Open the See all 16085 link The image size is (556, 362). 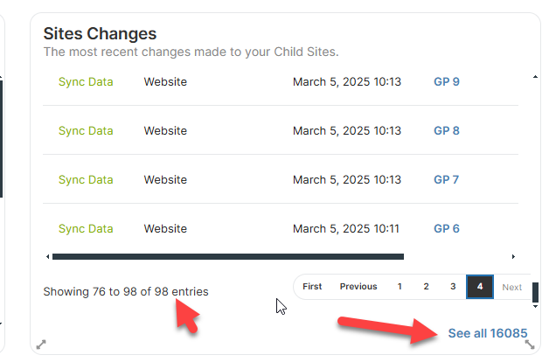tap(488, 333)
